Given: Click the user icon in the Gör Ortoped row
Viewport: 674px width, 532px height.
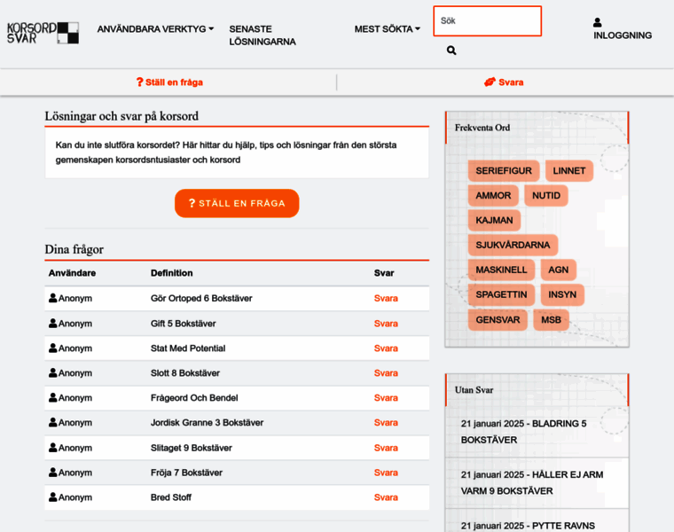Looking at the screenshot, I should (x=53, y=299).
